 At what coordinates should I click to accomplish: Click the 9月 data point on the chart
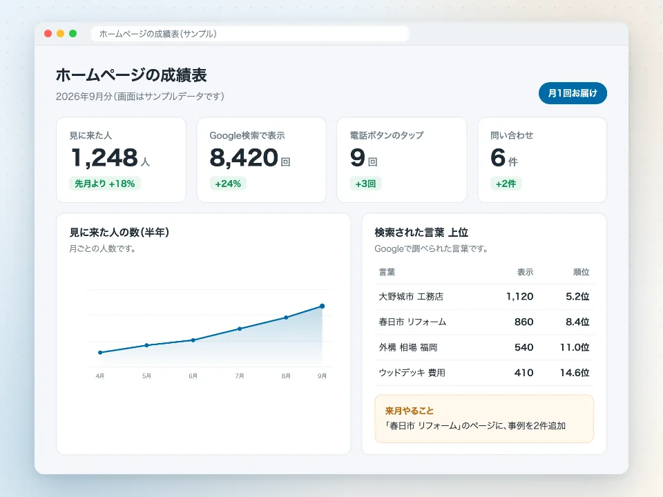323,306
